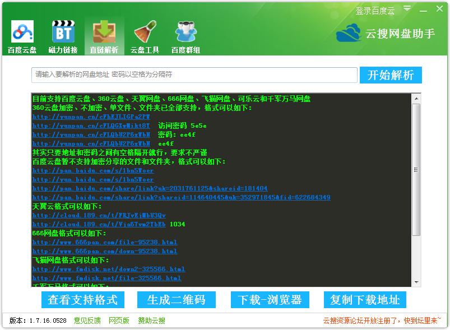Open the cloud.189.cn link followed by 1034
Screen dimensions: 450x330
point(99,224)
